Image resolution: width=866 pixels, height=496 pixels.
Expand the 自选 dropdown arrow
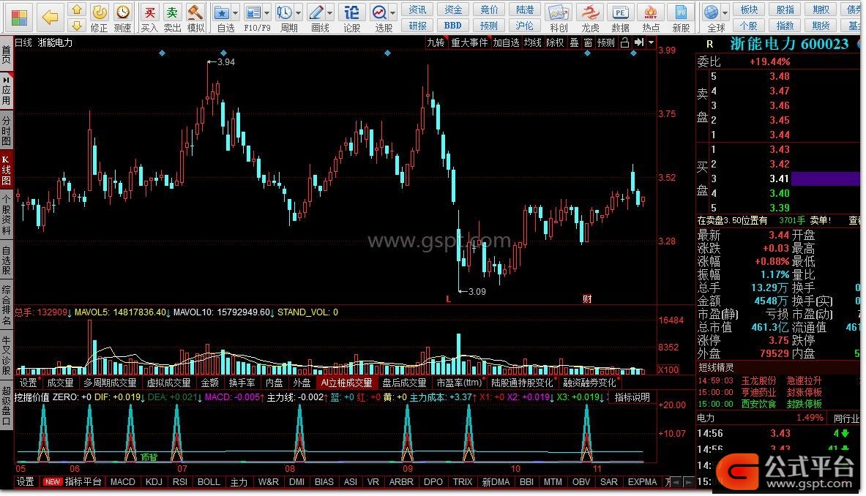(x=236, y=12)
